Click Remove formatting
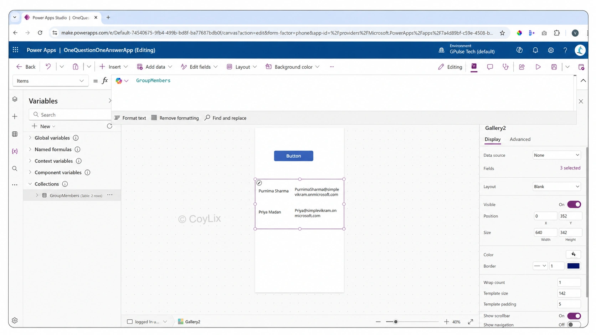 pos(175,118)
